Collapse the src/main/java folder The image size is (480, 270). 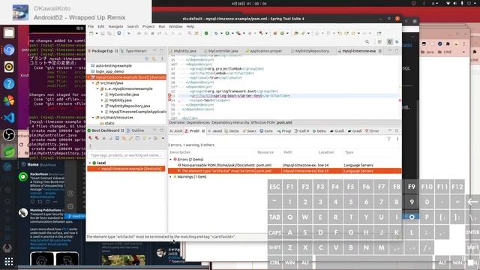click(x=93, y=83)
